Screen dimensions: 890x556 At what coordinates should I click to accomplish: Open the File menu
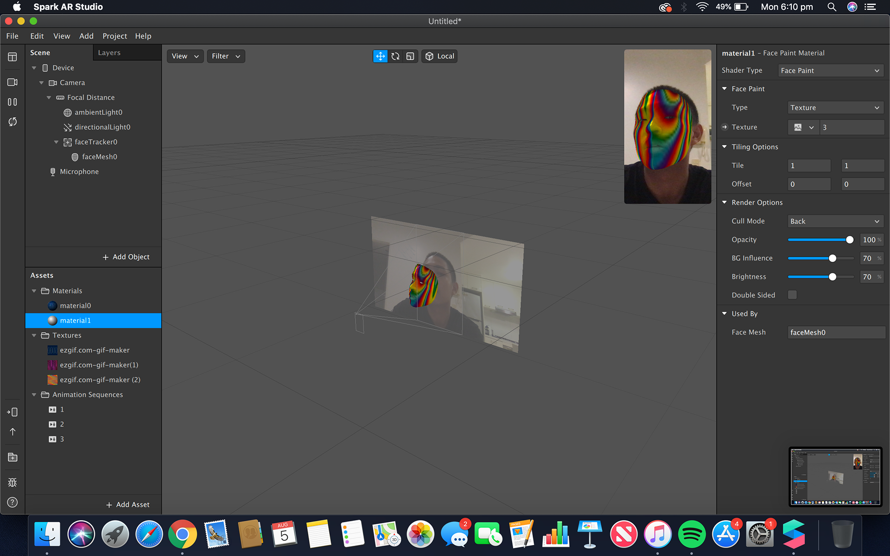tap(13, 36)
